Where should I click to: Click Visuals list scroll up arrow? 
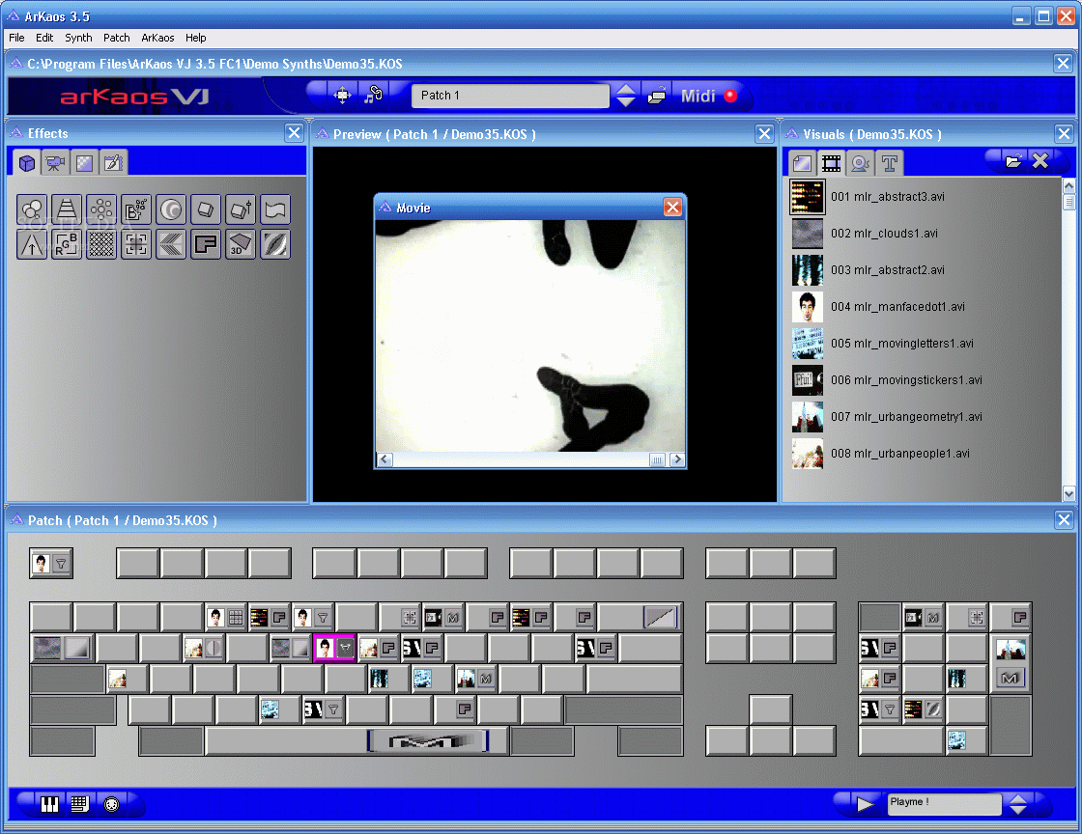[x=1068, y=185]
